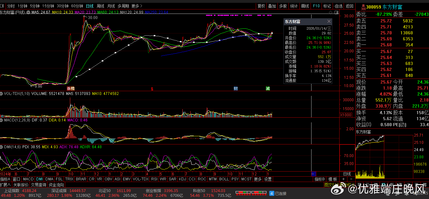
Task: Click the 财 marker icon on the timeline
Action: (235, 89)
